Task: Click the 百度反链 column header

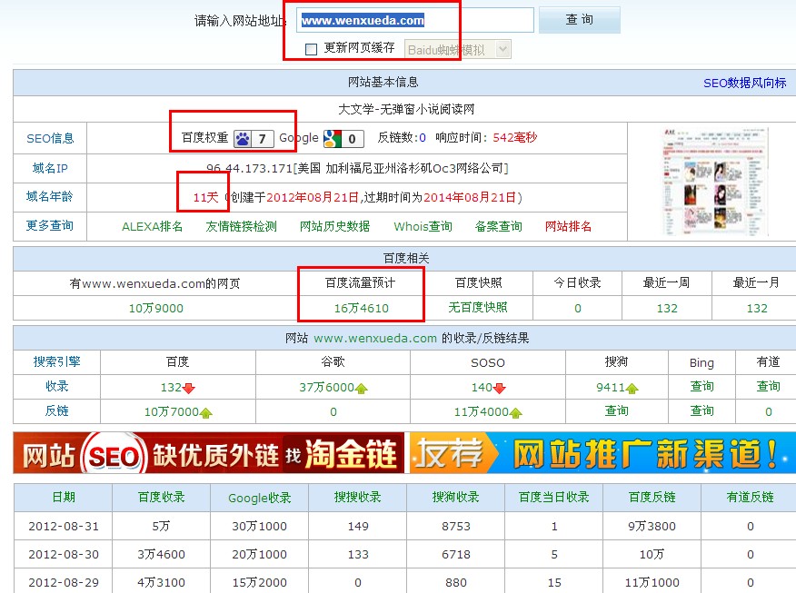Action: [x=652, y=498]
